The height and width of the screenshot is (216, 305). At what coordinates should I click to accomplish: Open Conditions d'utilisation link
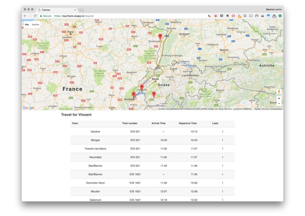pos(243,109)
